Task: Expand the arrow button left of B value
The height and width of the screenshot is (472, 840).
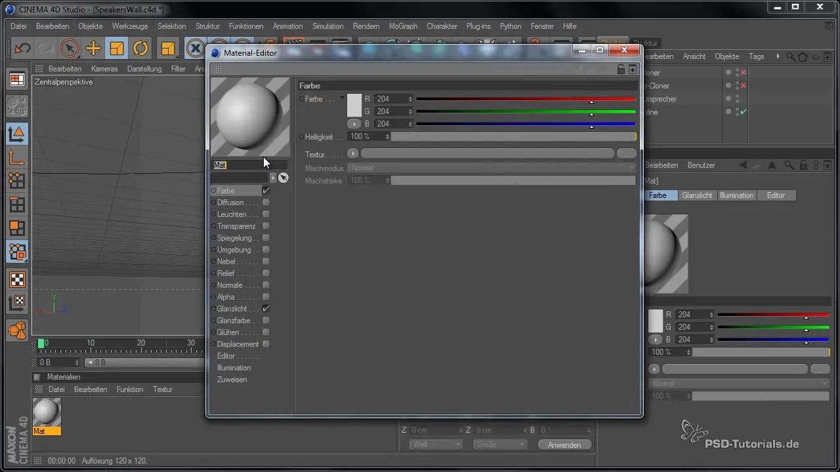Action: 354,124
